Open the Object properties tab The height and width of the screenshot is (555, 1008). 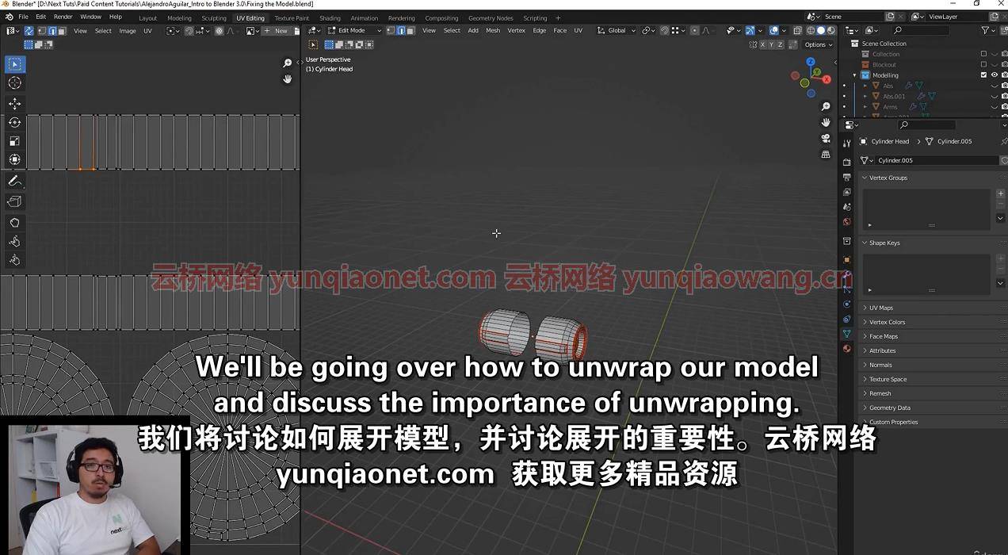tap(846, 260)
